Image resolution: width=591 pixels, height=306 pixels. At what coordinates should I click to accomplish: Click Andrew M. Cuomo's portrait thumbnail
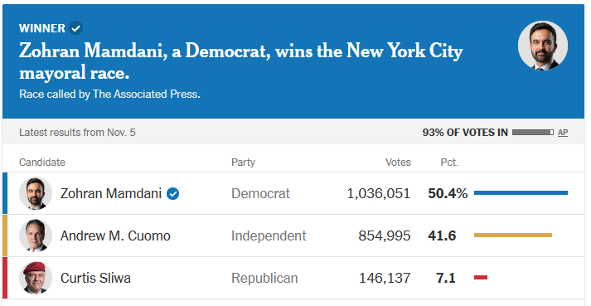point(36,236)
